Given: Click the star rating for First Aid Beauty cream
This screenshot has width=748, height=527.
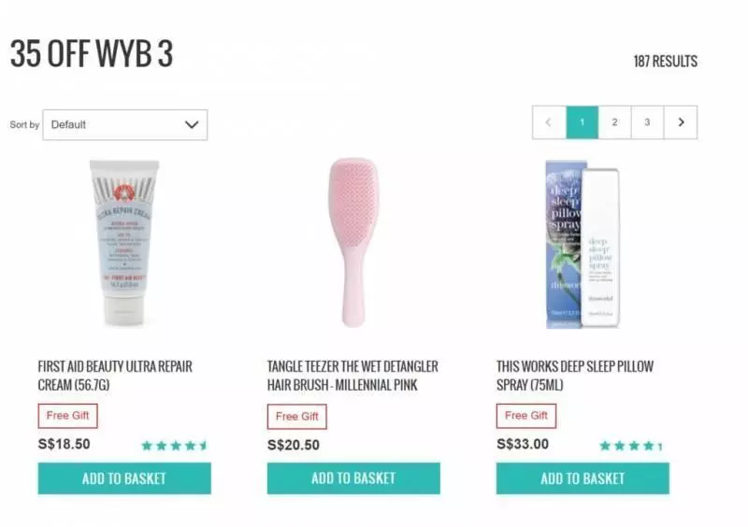Looking at the screenshot, I should (175, 446).
